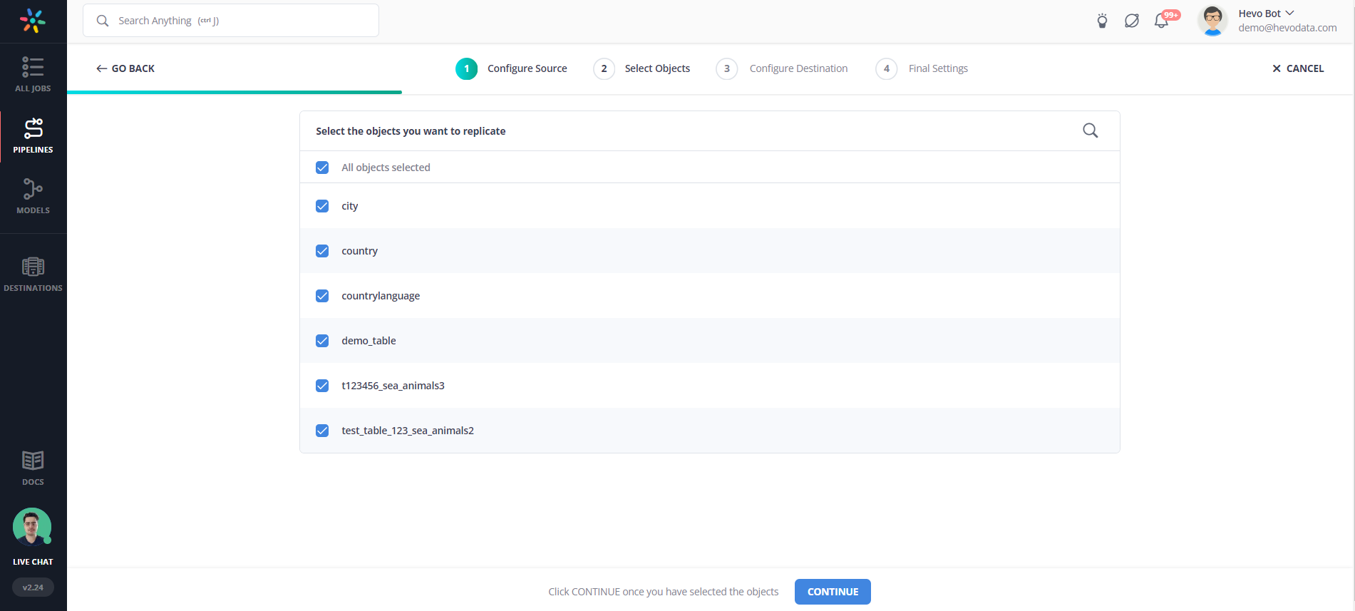Click the magnifier in Search Anything box
The image size is (1355, 611).
(x=103, y=21)
